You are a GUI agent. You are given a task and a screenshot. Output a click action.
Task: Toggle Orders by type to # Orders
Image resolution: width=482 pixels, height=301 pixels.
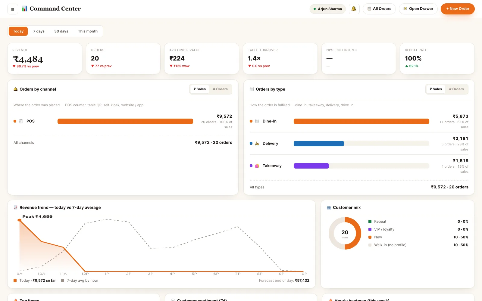point(456,89)
